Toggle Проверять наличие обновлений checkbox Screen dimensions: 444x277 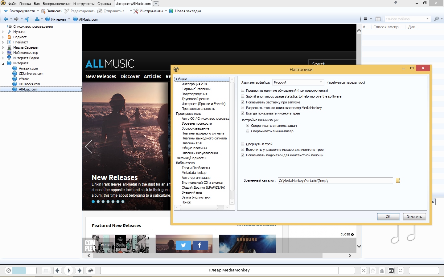point(243,90)
